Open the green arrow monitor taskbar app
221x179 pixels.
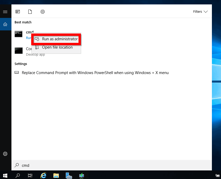tap(82, 176)
